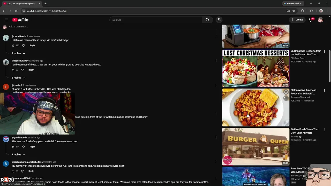The image size is (331, 186).
Task: Reply to @lloydshultz9645's comment
Action: tap(31, 70)
